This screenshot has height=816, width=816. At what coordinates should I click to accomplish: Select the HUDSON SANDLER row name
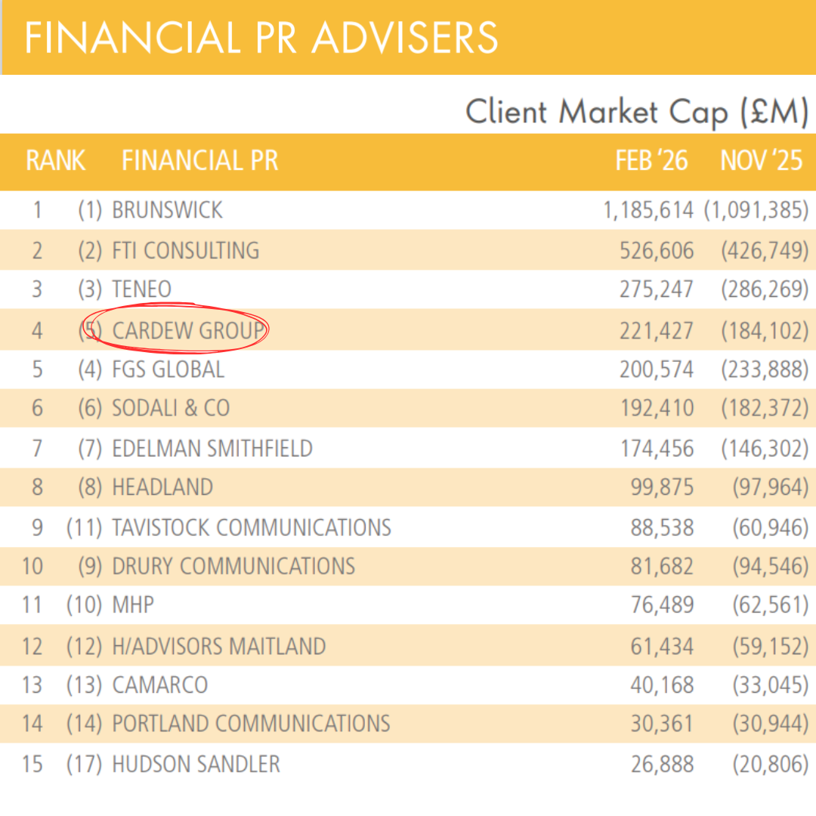196,764
